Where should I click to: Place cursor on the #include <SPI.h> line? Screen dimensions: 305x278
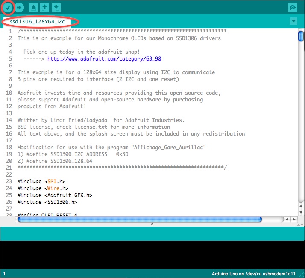tap(41, 182)
